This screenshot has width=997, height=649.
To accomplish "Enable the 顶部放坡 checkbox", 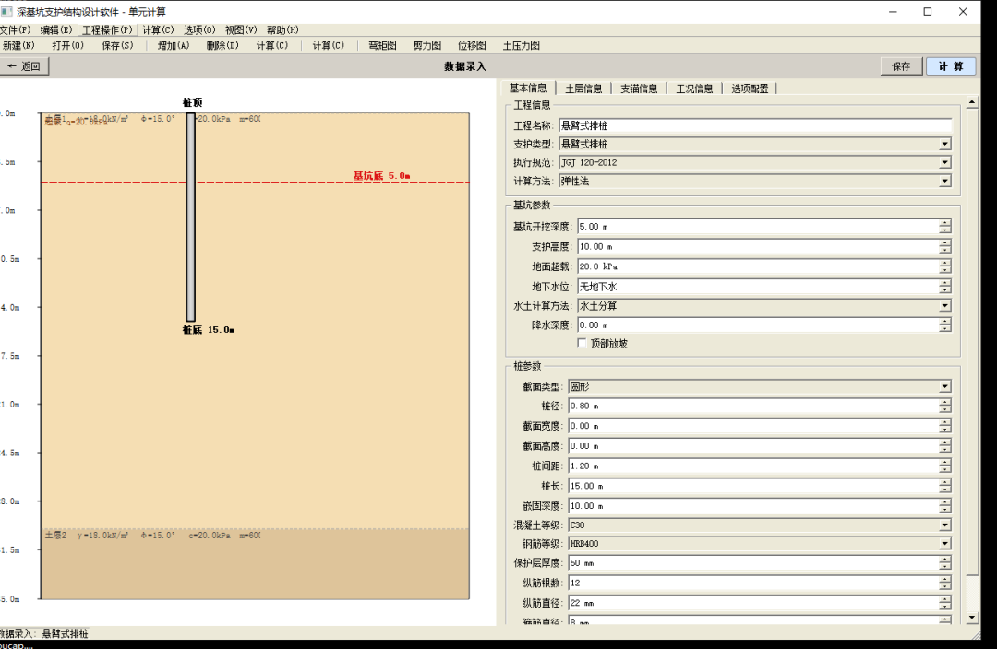I will [x=582, y=343].
